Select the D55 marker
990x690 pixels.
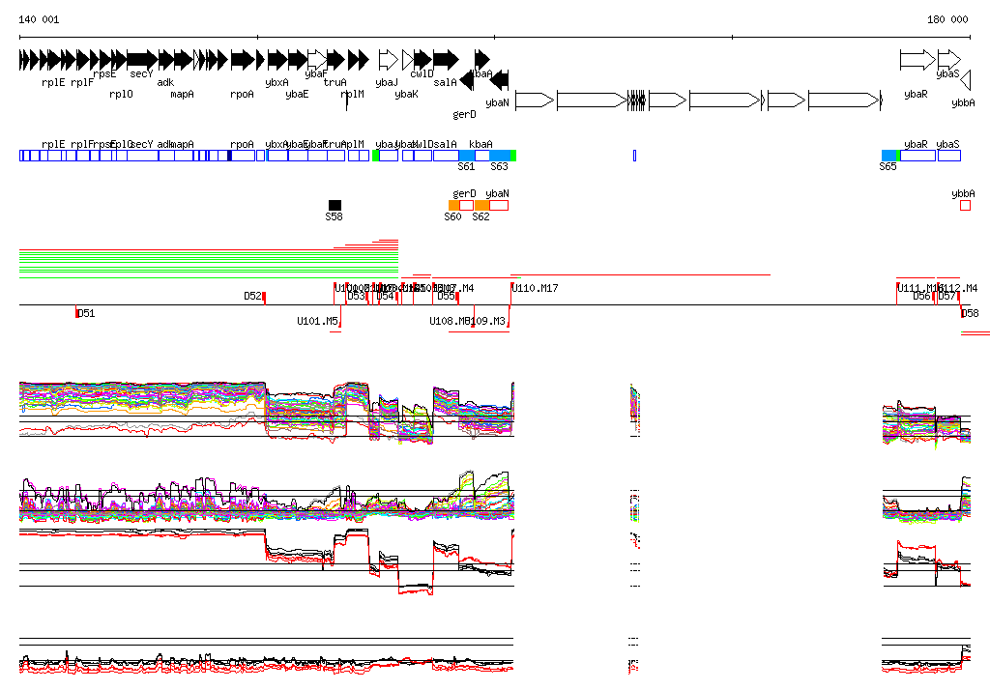[x=457, y=299]
